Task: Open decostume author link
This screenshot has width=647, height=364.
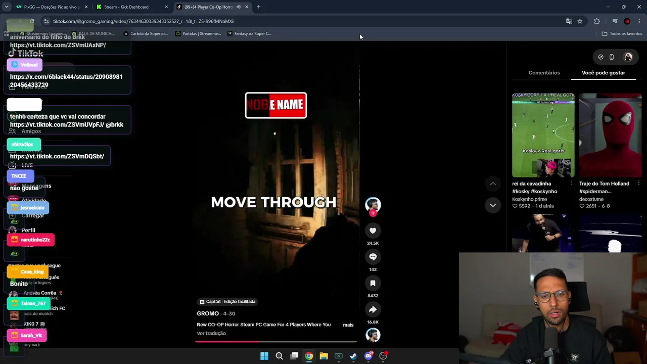Action: 591,199
